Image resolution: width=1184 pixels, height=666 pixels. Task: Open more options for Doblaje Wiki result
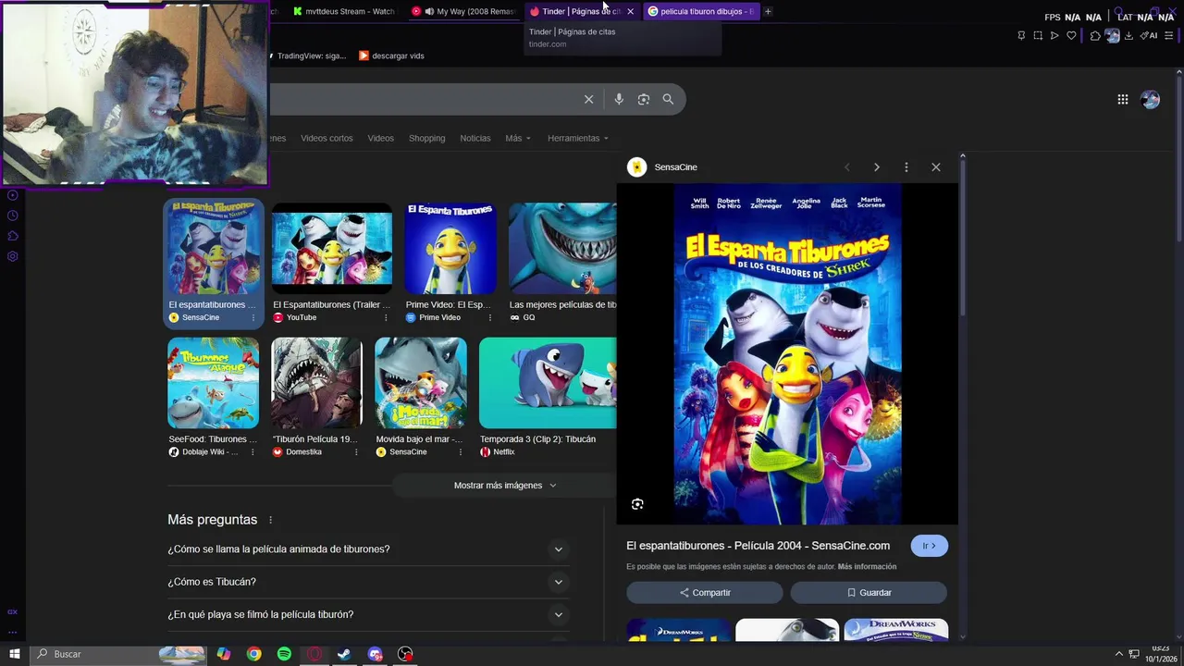click(253, 452)
